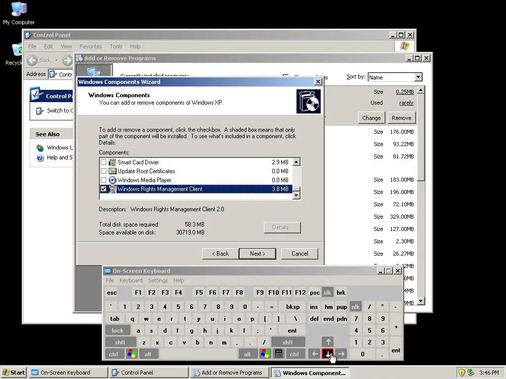Toggle the slk key on On-Screen Keyboard
The width and height of the screenshot is (506, 379).
tap(327, 293)
